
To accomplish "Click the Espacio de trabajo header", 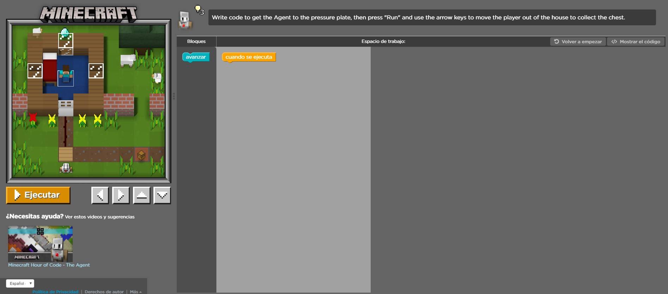I will pyautogui.click(x=383, y=41).
